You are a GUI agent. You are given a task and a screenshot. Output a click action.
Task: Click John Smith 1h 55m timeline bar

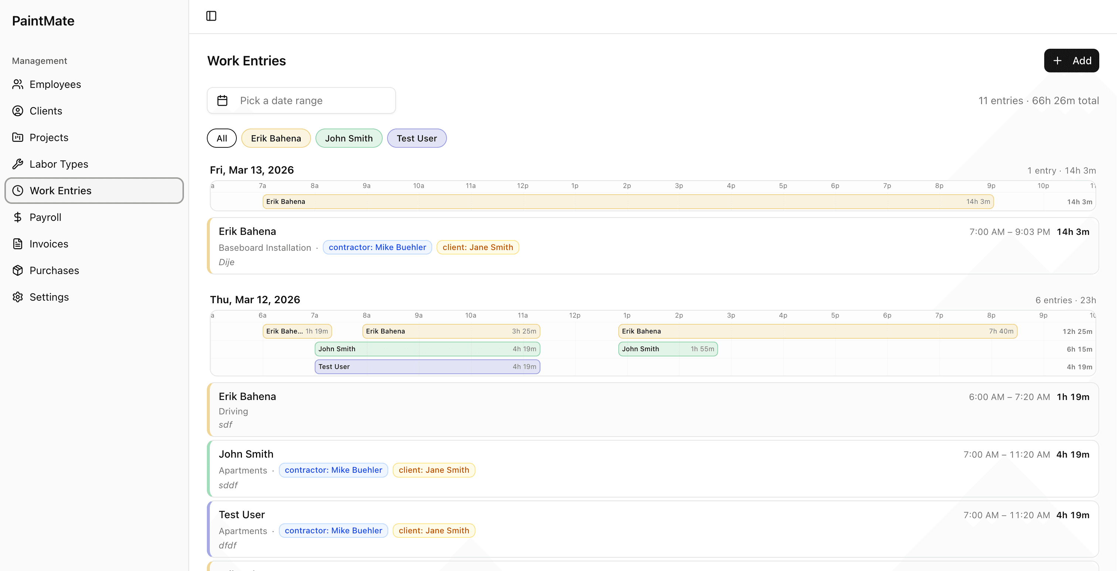pyautogui.click(x=668, y=349)
